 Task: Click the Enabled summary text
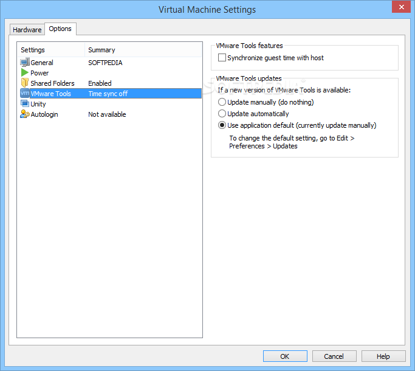[100, 83]
